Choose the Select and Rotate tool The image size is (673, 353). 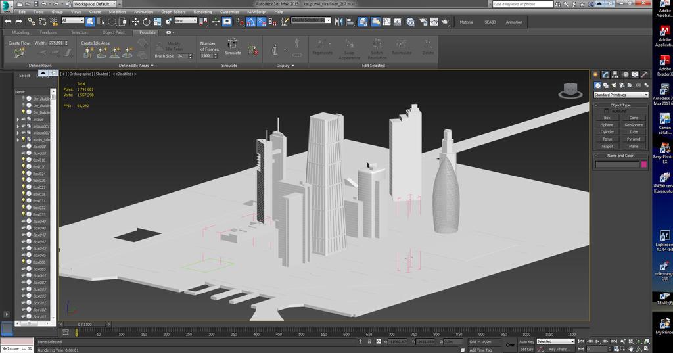pos(147,22)
